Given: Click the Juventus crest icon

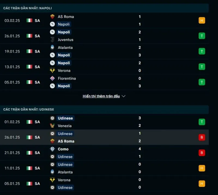Looking at the screenshot, I should pos(53,40).
